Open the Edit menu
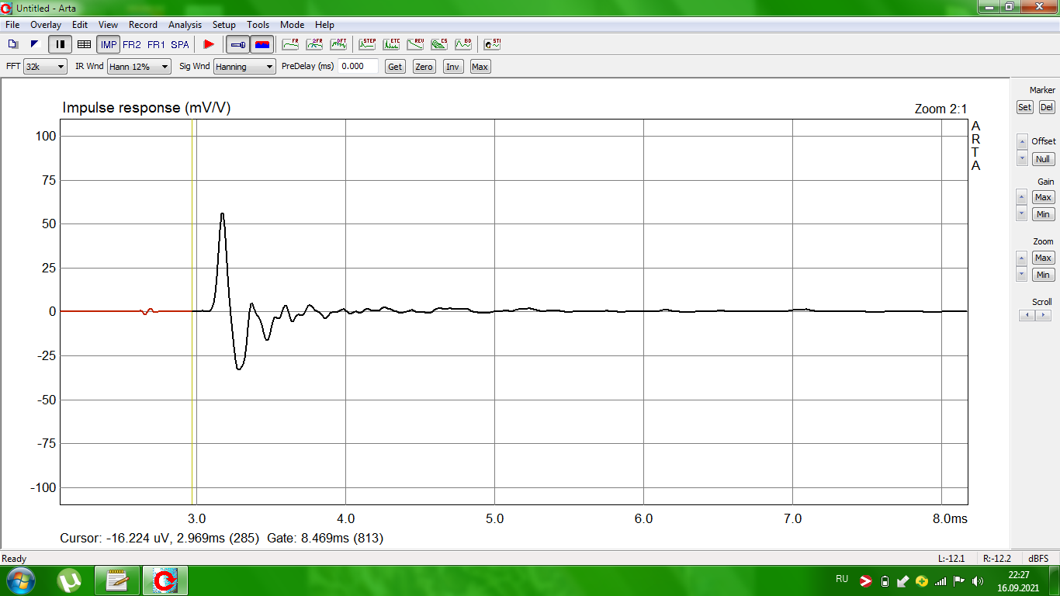 point(80,25)
